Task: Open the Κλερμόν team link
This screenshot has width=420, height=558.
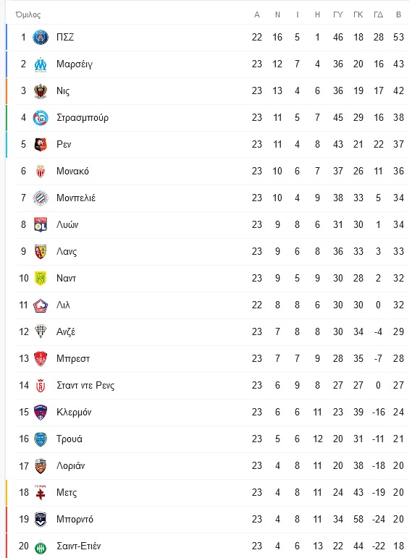Action: 74,412
